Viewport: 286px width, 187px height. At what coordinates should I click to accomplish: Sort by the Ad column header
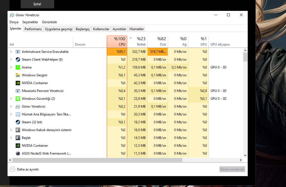[x=40, y=42]
